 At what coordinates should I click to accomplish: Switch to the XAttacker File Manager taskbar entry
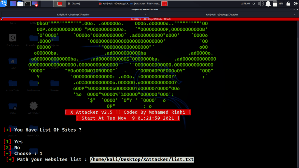coord(145,3)
